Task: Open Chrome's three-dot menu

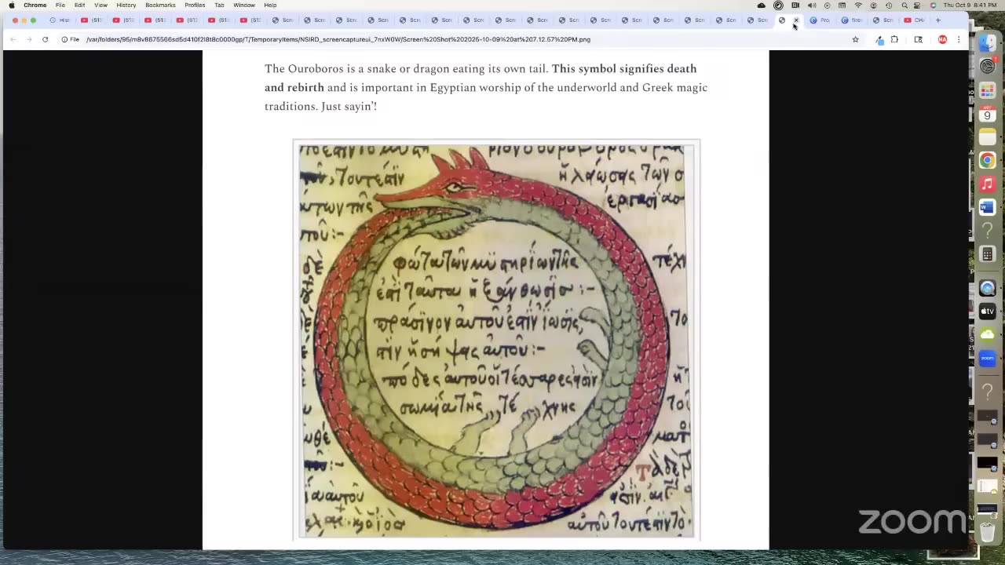Action: tap(958, 39)
